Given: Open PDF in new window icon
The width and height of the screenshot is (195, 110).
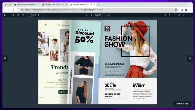Looking at the screenshot, I should point(184,15).
